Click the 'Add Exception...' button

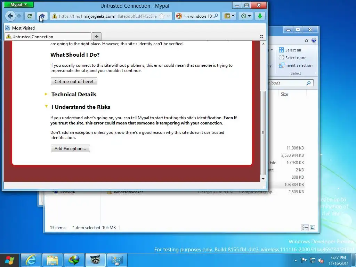tap(70, 148)
